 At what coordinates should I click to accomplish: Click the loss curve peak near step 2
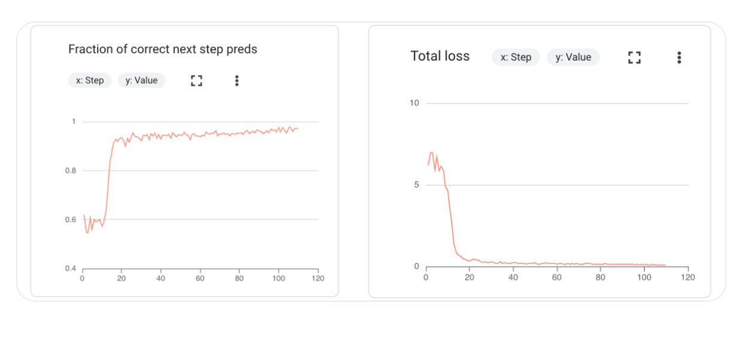tap(431, 153)
